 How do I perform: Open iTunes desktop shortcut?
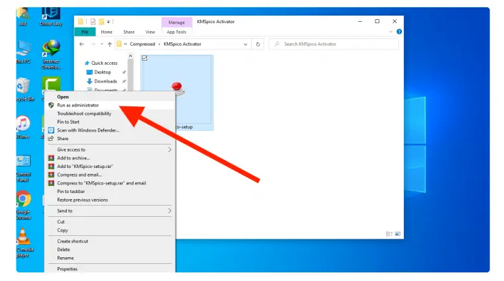coord(23,124)
